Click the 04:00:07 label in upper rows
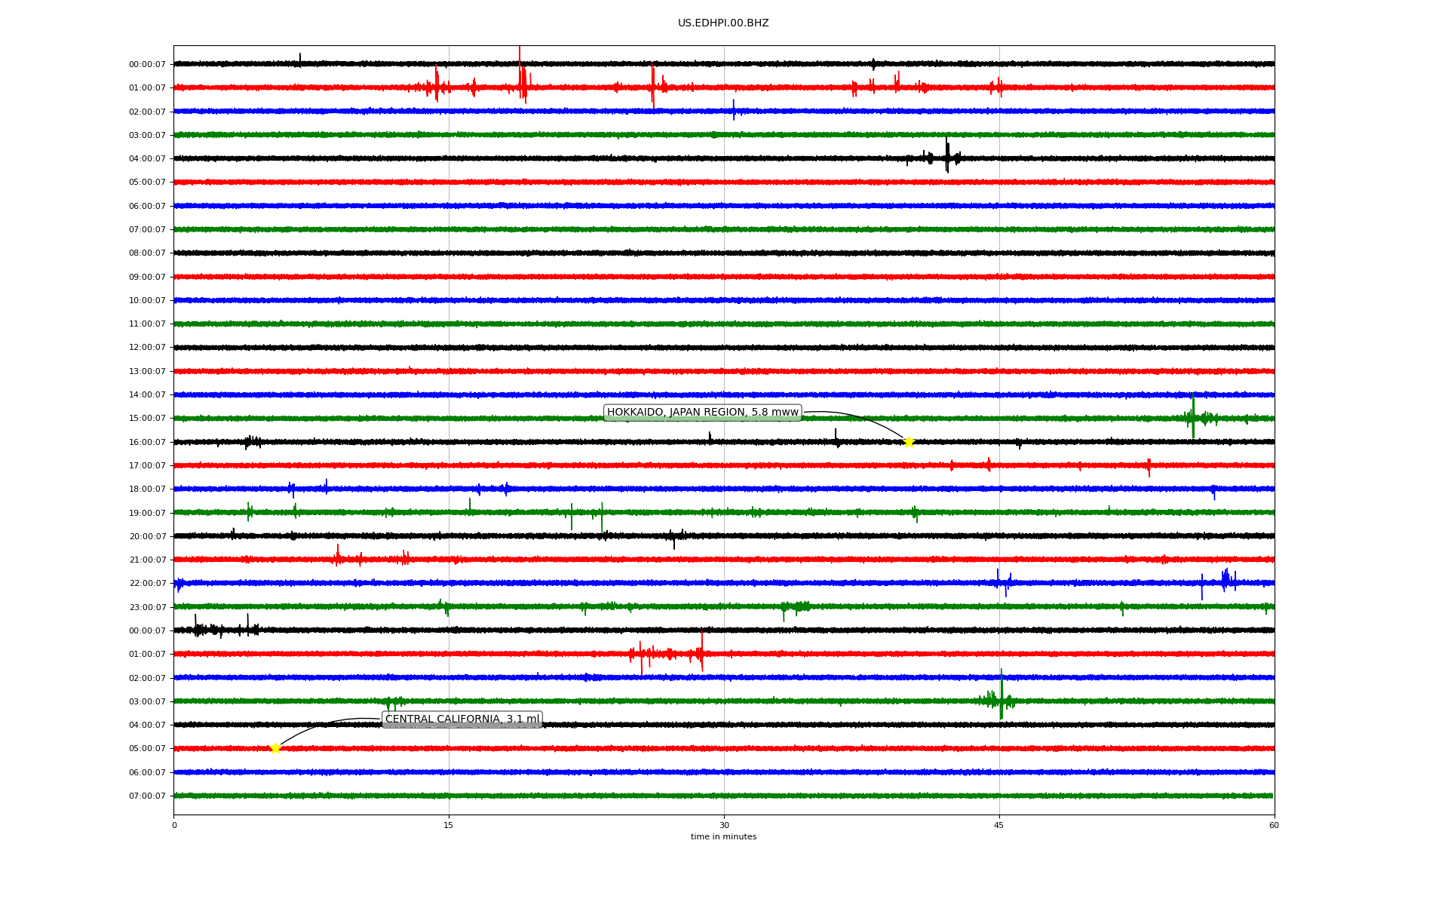Screen dimensions: 1448x905 coord(147,159)
